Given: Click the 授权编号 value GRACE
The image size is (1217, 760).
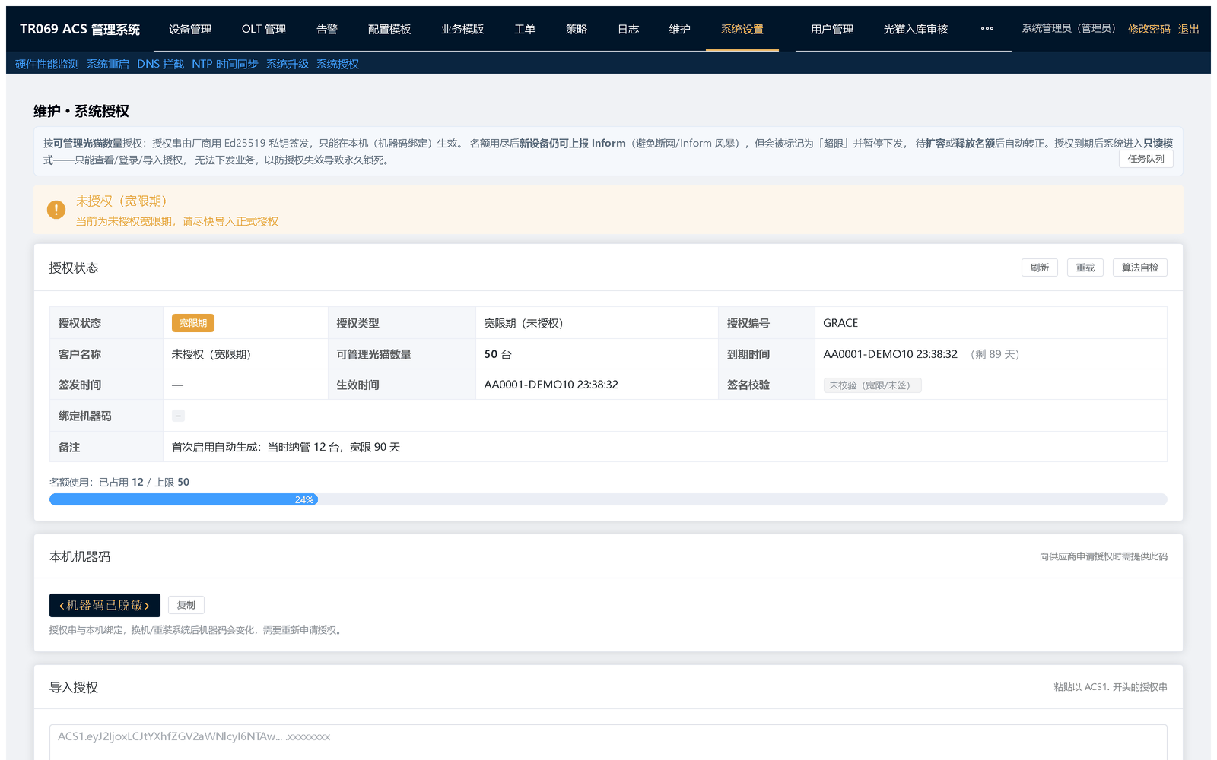Looking at the screenshot, I should tap(840, 323).
